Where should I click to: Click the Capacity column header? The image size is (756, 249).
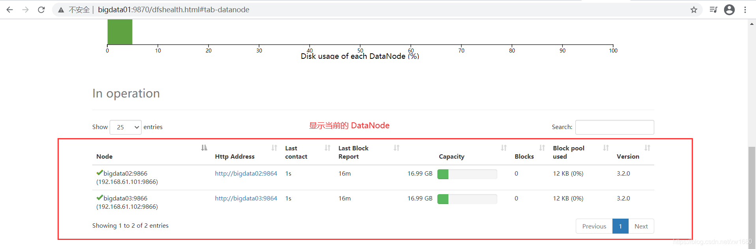pos(452,157)
